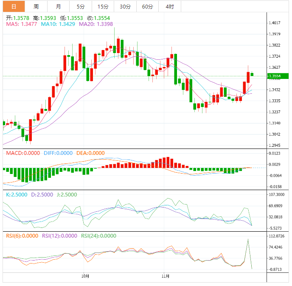Click the 1.4017 price axis label
Image resolution: width=292 pixels, height=286 pixels.
click(275, 23)
